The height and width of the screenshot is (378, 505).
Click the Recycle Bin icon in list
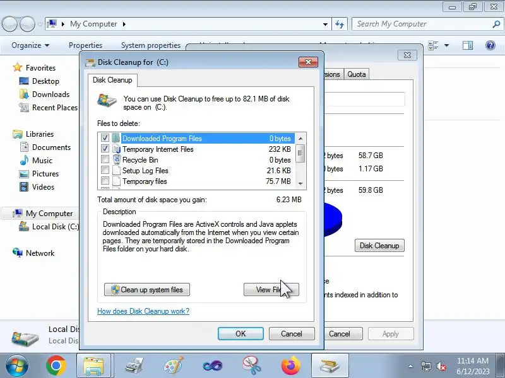(x=117, y=159)
